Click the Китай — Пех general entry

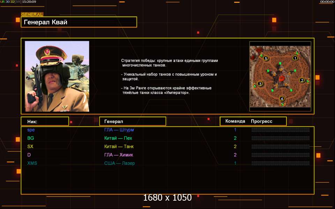point(118,138)
